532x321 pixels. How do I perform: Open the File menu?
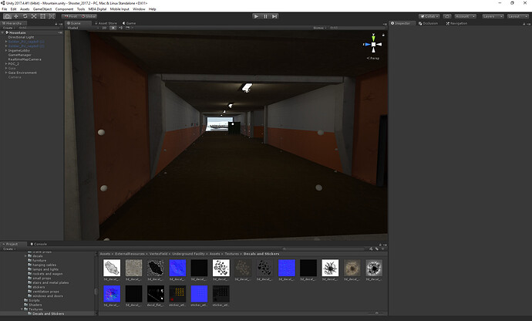click(5, 9)
